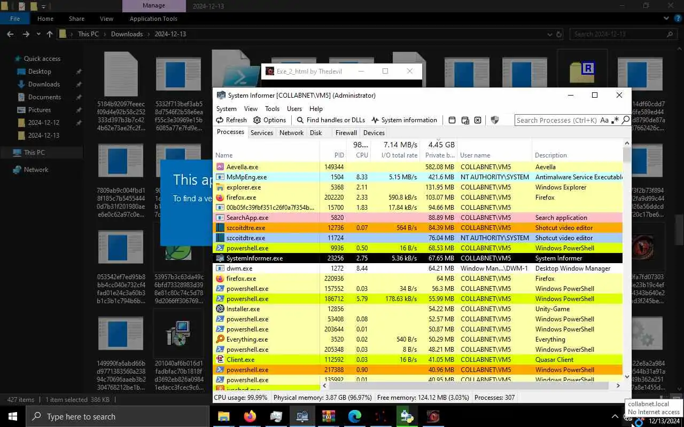Open the Share tab in Explorer ribbon
This screenshot has width=684, height=427.
76,19
